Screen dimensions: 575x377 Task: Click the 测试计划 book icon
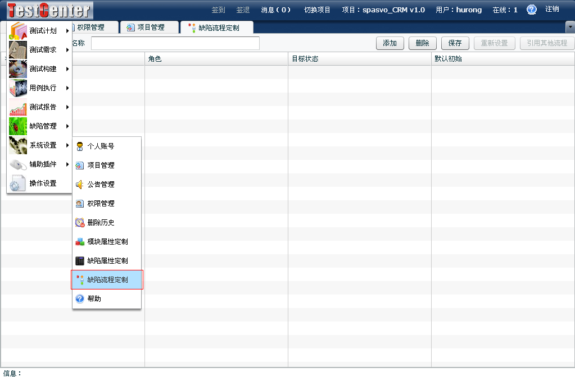(18, 31)
